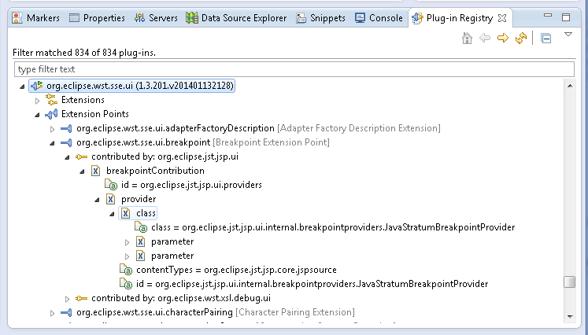
Task: Click the Back arrow toolbar icon
Action: pyautogui.click(x=485, y=38)
